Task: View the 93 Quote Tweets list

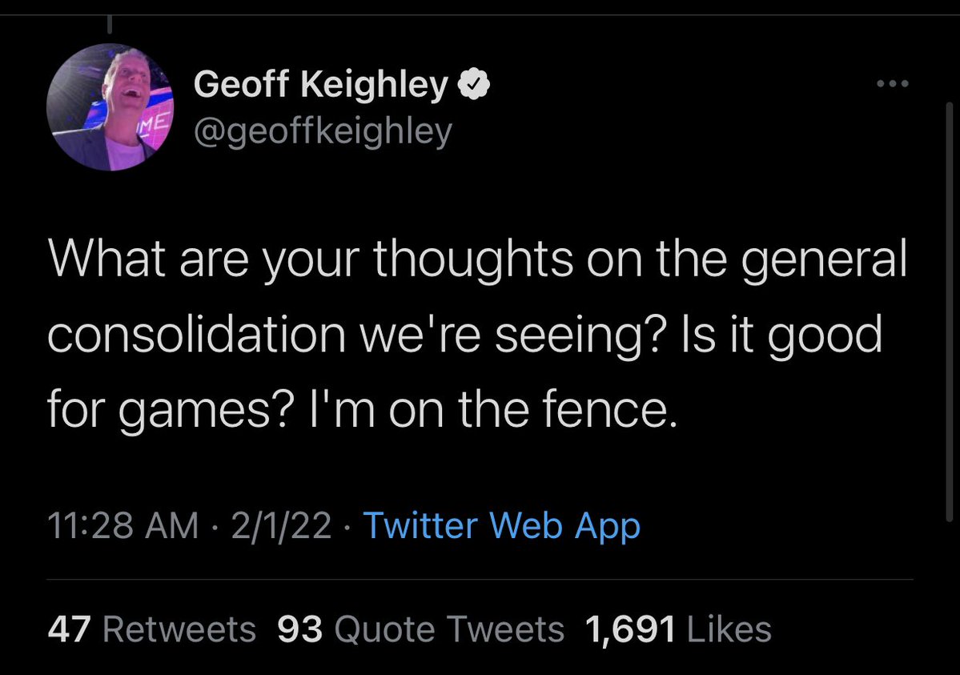Action: coord(420,629)
